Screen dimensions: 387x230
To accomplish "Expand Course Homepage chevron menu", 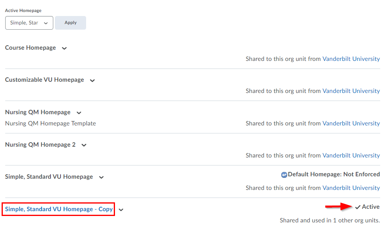I will coord(64,48).
